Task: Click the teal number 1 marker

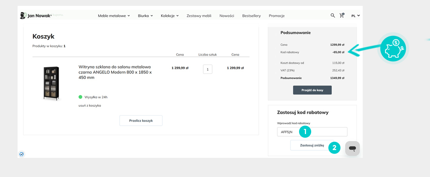Action: point(305,132)
